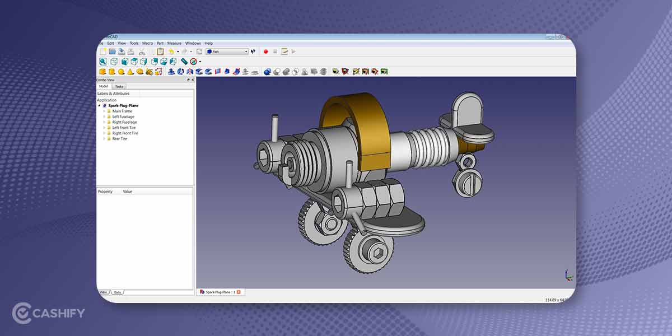Viewport: 672px width, 336px height.
Task: Select the Cylinder primitive tool
Action: (112, 72)
